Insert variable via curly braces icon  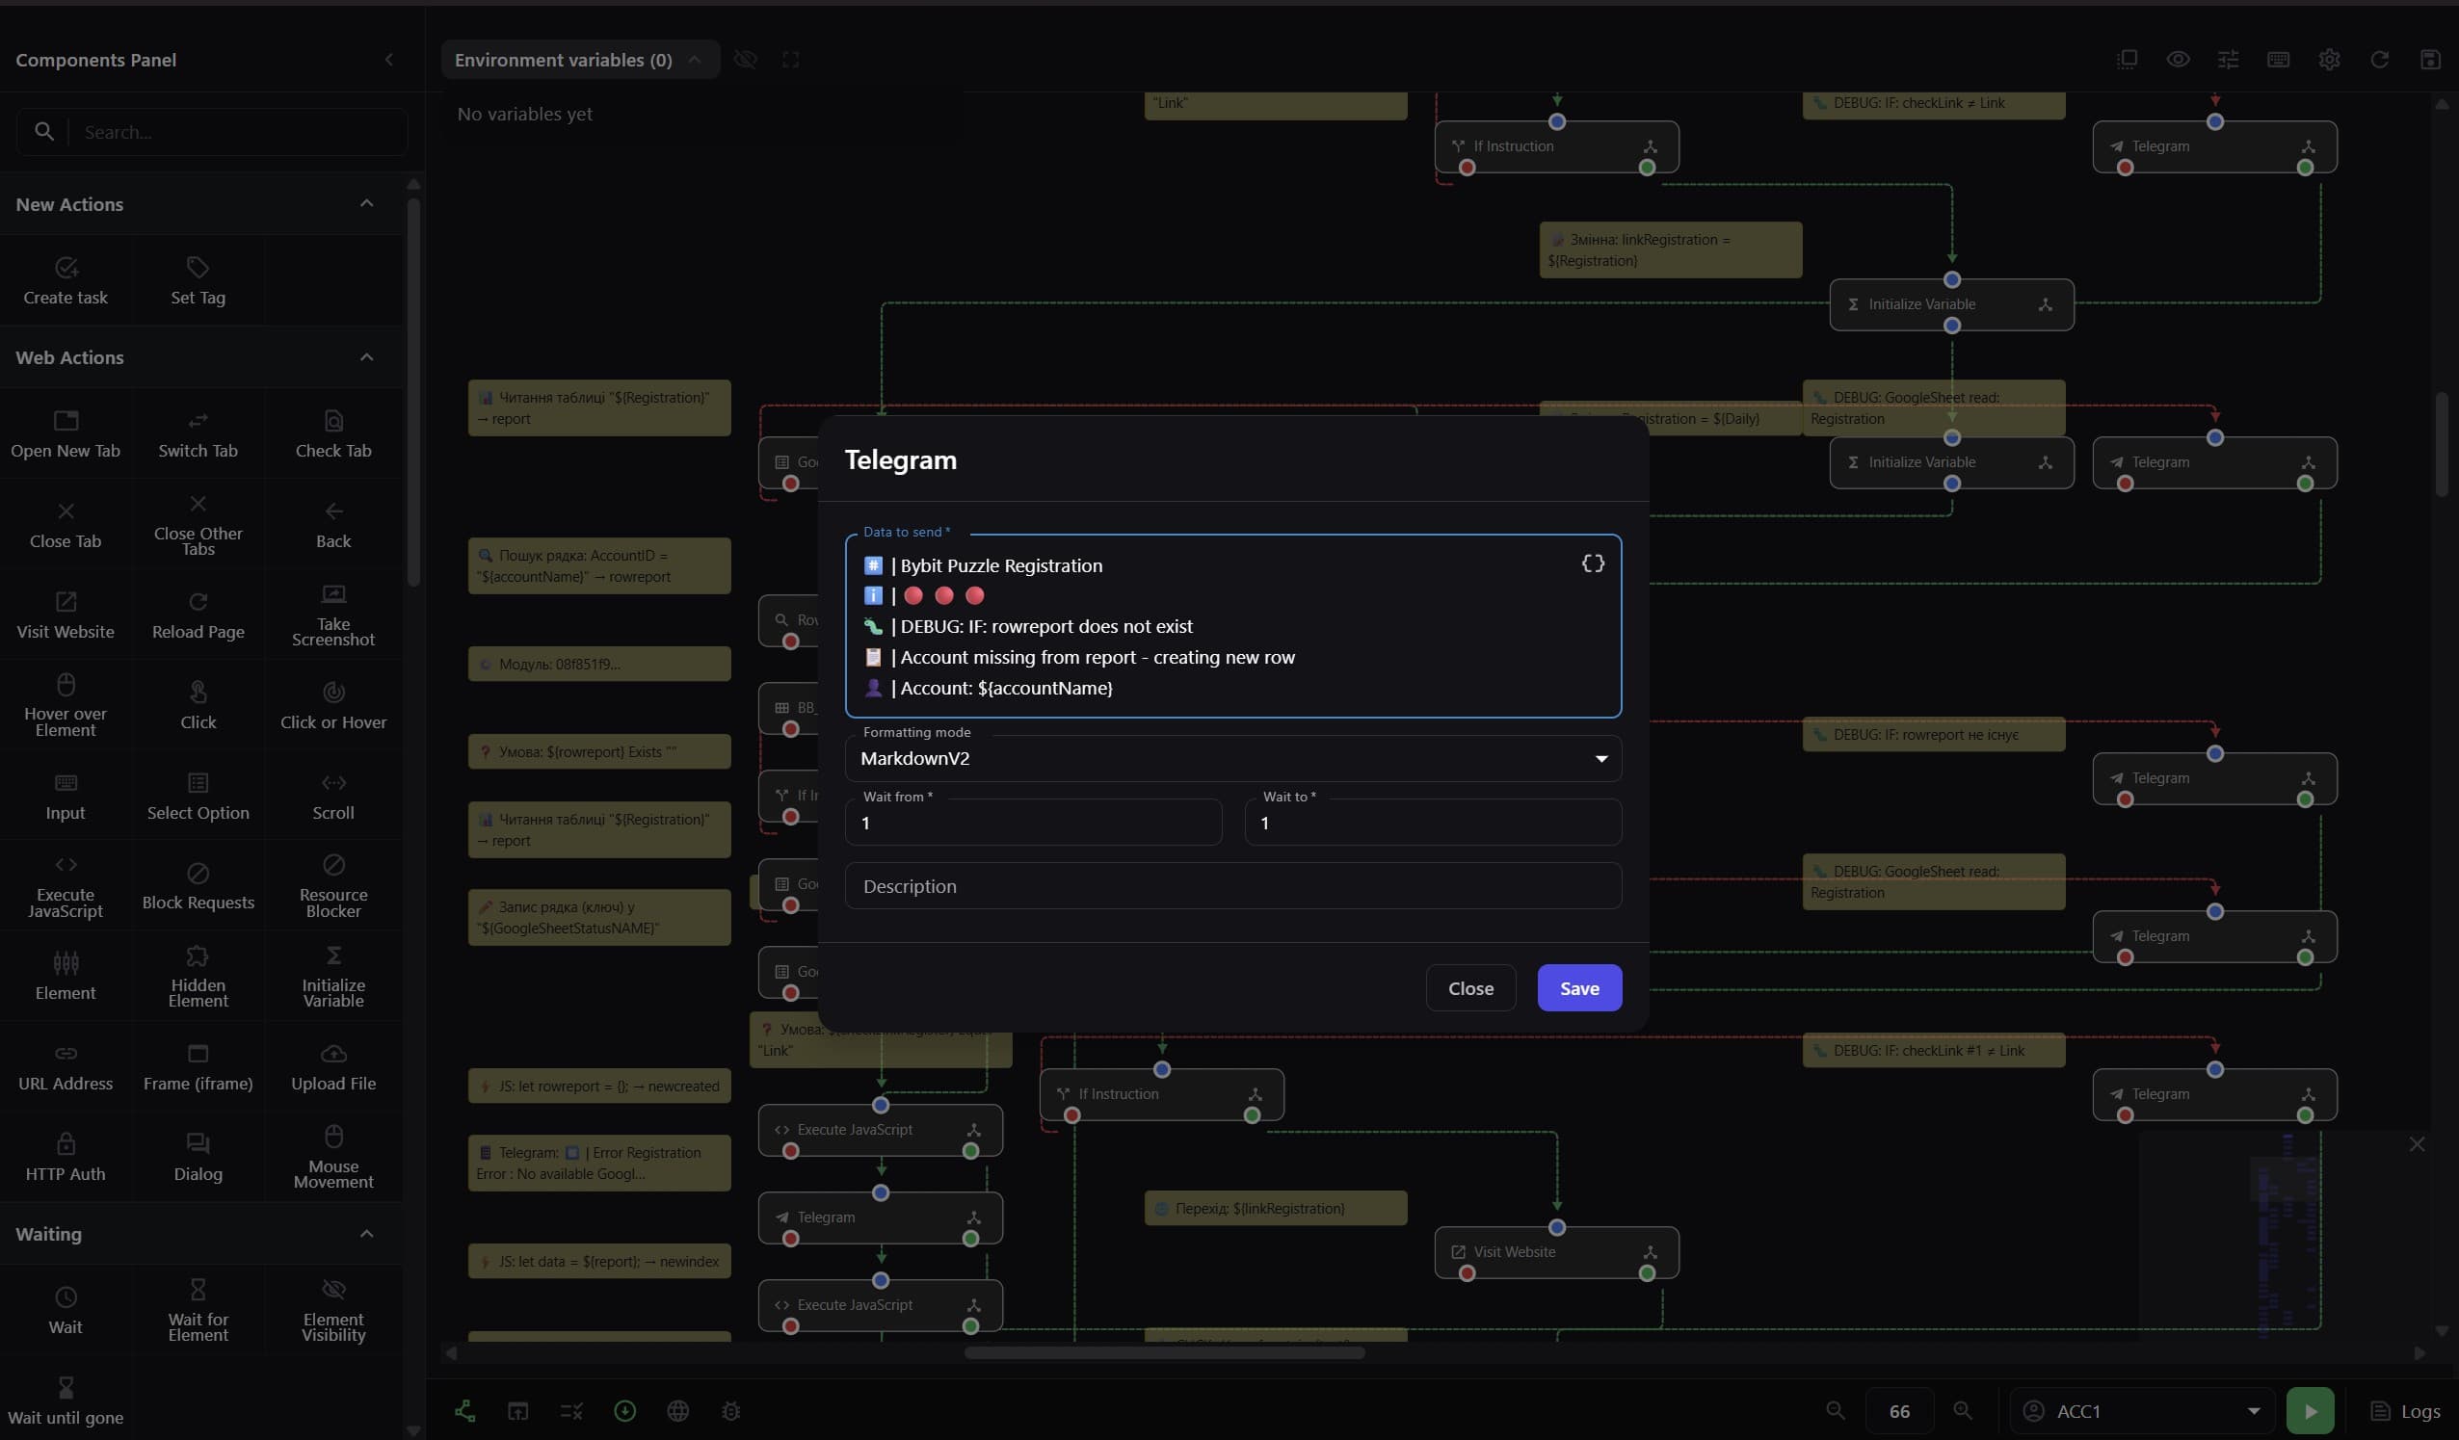[1593, 563]
